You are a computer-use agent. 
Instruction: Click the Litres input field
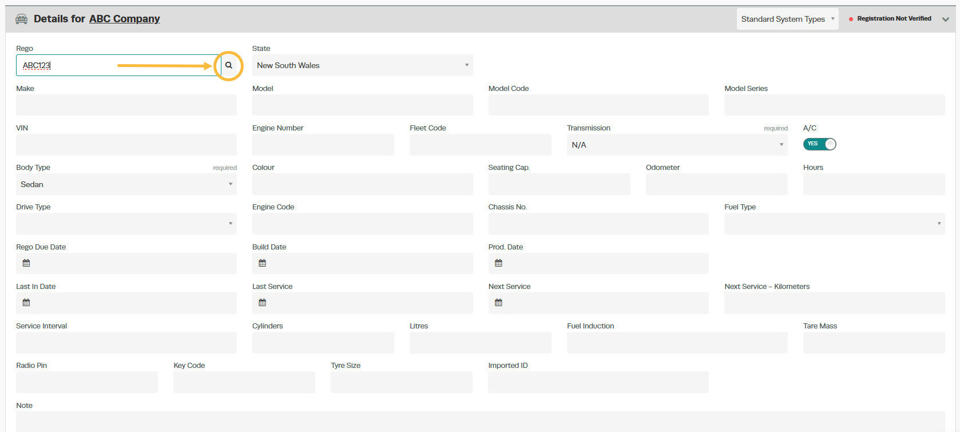481,343
